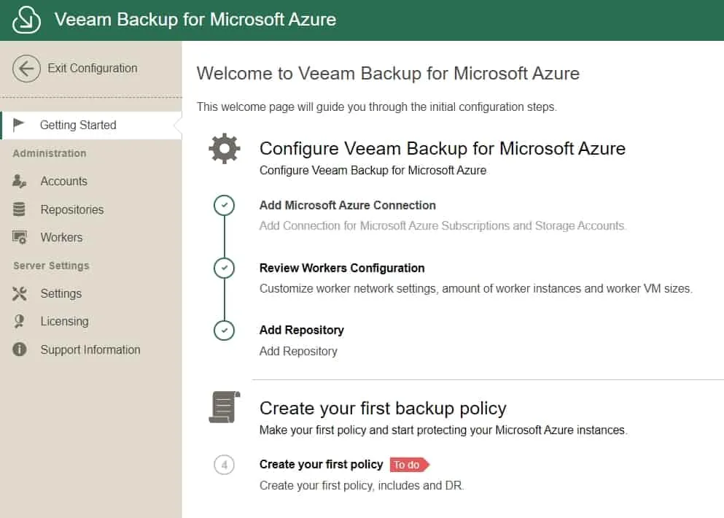This screenshot has height=518, width=724.
Task: Click the Configure Veeam Backup for Microsoft Azure heading
Action: coord(443,148)
